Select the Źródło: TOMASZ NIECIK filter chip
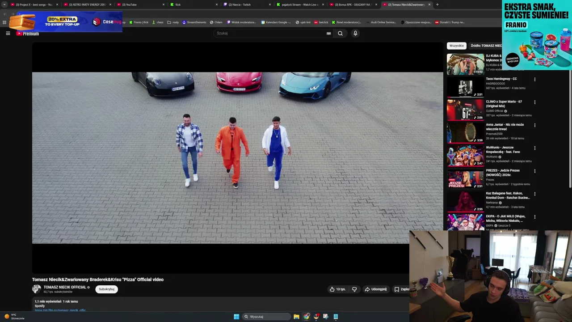Screen dimensions: 572x322 (485, 46)
